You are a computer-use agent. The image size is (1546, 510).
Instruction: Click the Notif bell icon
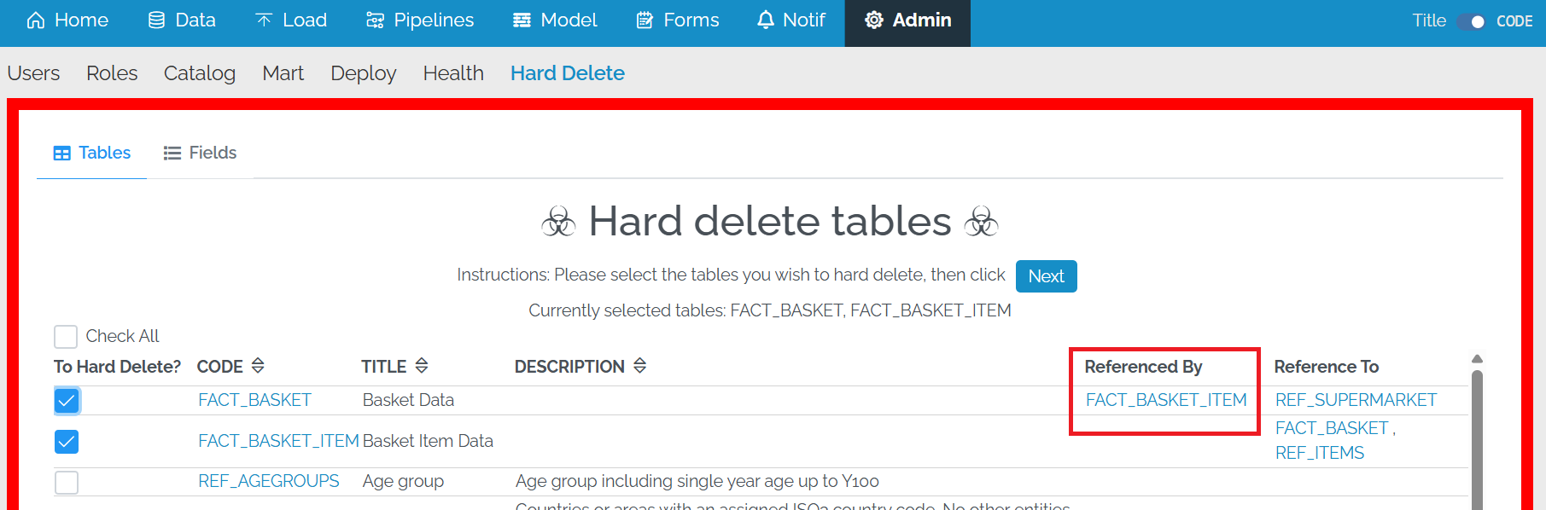(766, 20)
